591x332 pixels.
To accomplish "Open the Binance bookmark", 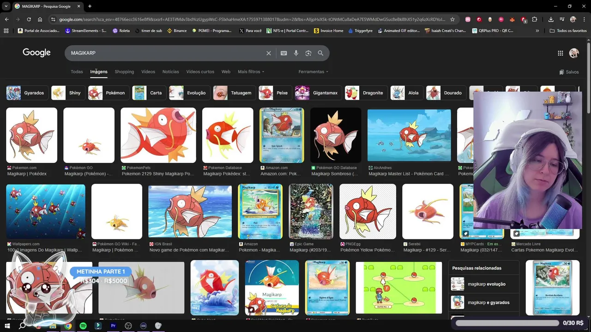I will [177, 31].
